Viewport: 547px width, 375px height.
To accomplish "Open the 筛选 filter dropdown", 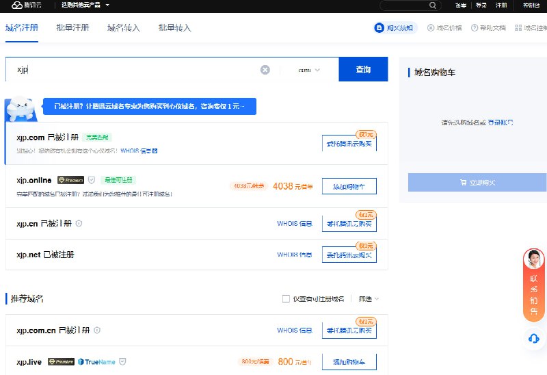I will (x=369, y=299).
